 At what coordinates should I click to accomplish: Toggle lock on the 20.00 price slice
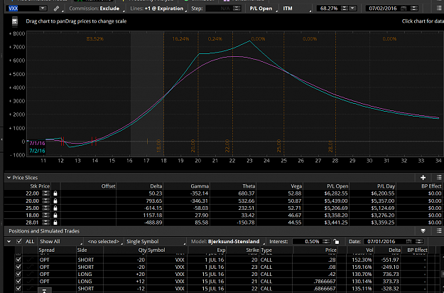(55, 201)
